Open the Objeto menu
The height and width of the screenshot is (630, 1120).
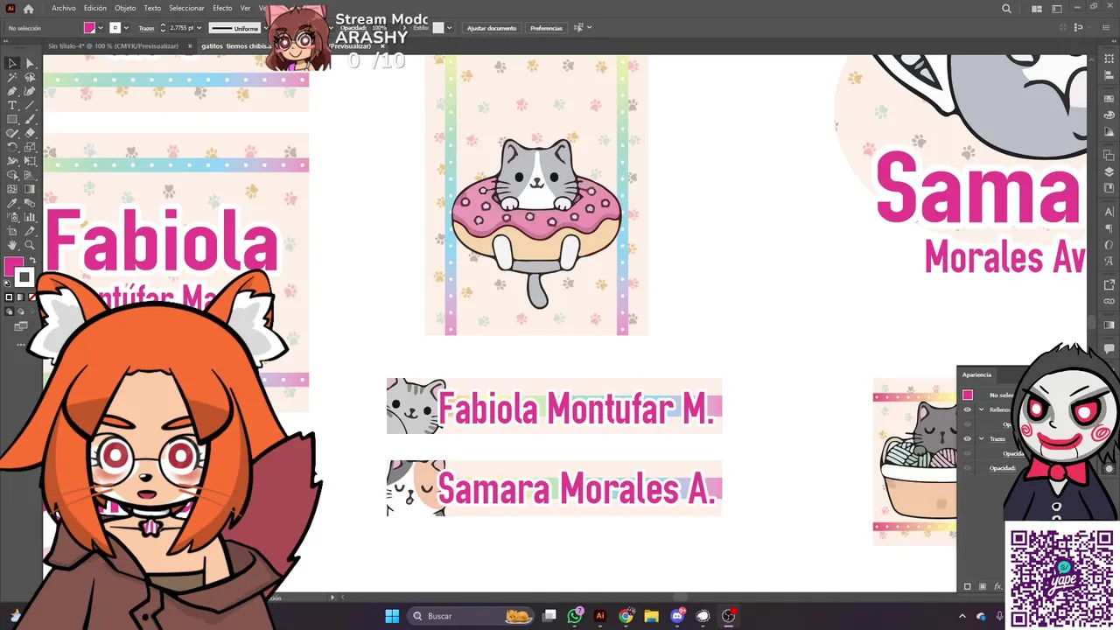point(125,9)
